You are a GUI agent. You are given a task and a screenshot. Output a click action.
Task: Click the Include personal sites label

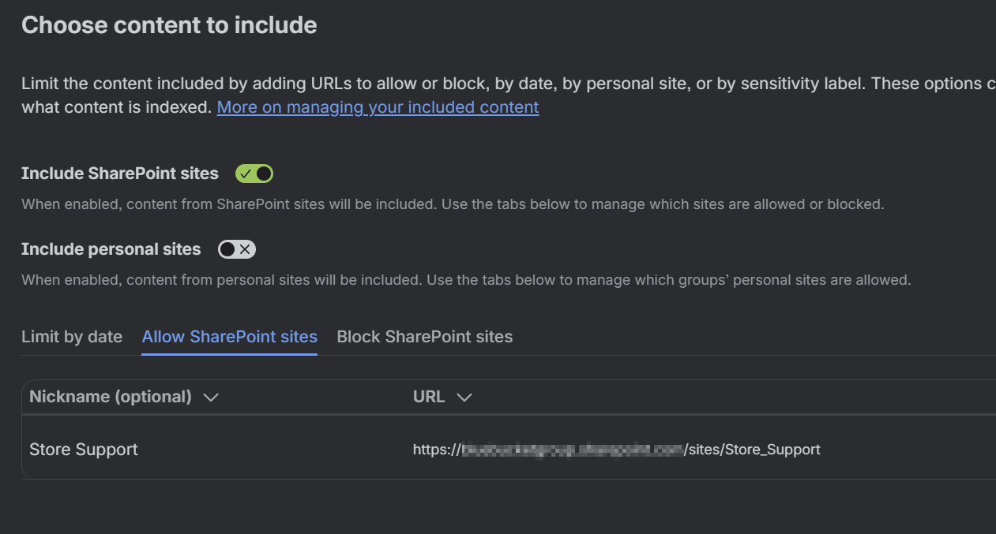(x=111, y=249)
